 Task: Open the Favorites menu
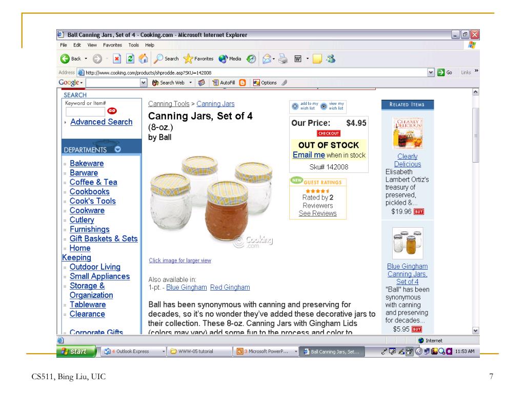(x=112, y=45)
